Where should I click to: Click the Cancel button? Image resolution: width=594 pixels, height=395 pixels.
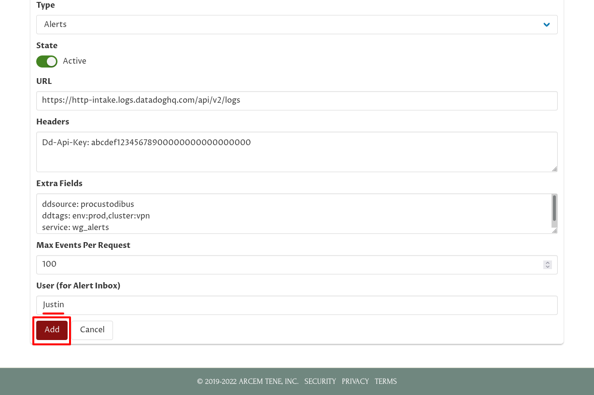click(92, 330)
